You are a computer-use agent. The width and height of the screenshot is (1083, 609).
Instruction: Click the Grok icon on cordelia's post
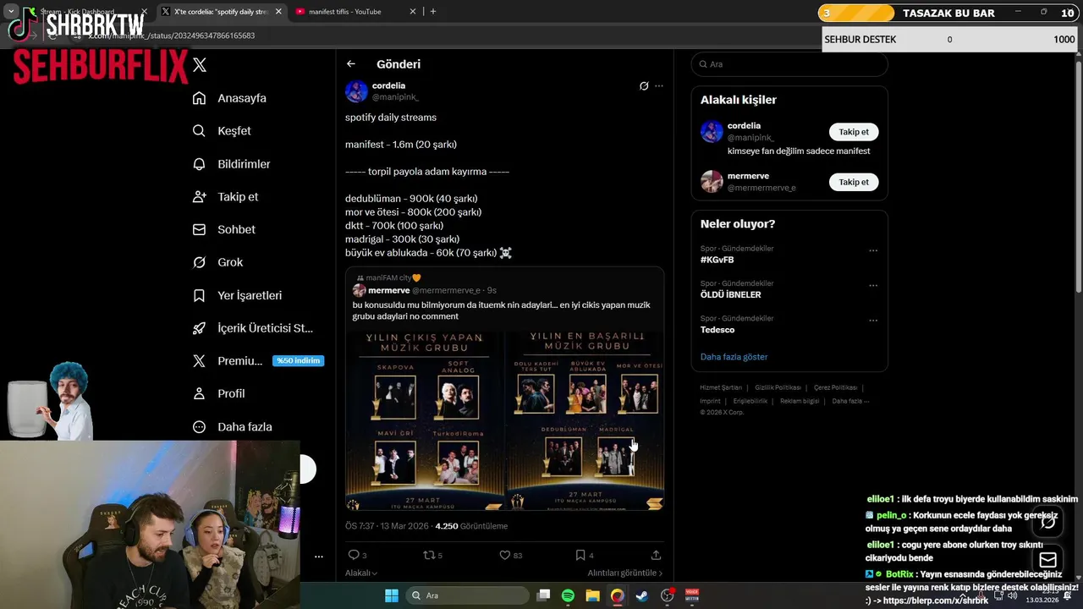pos(644,86)
